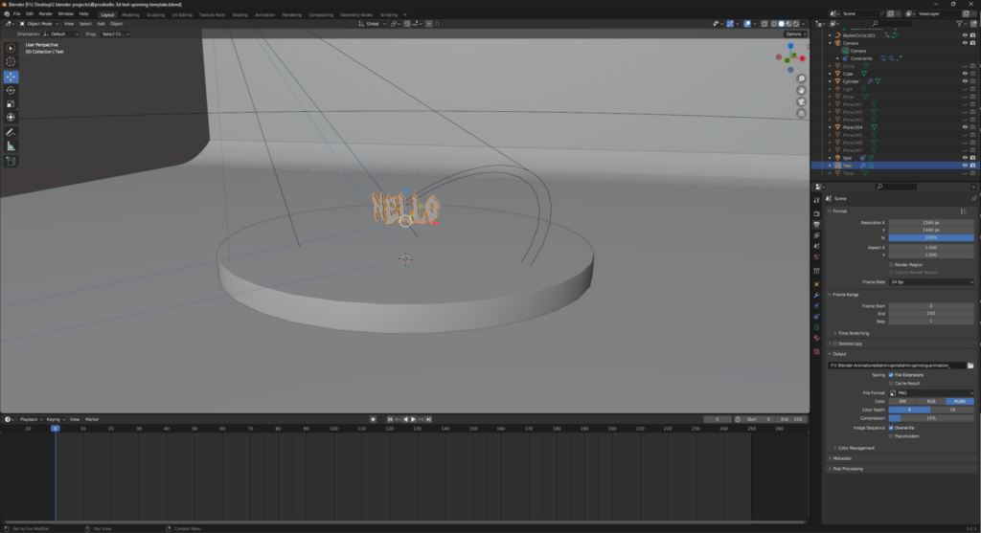This screenshot has height=533, width=981.
Task: Select the Move tool in the viewport toolbar
Action: (x=11, y=77)
